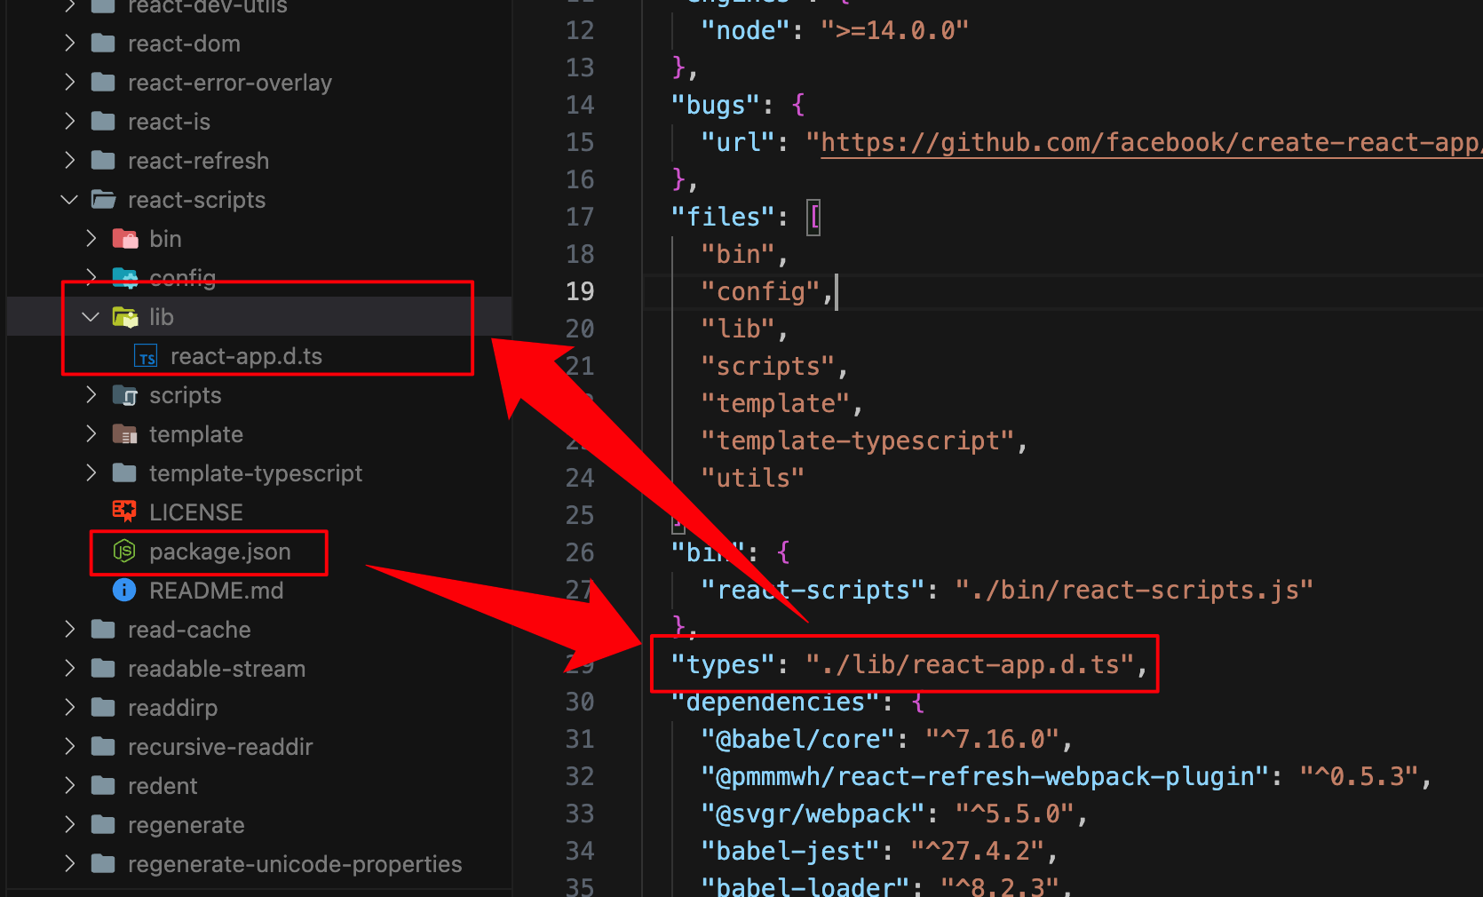Click the "template-typescript" array entry
Screen dimensions: 1483x897
pos(857,441)
